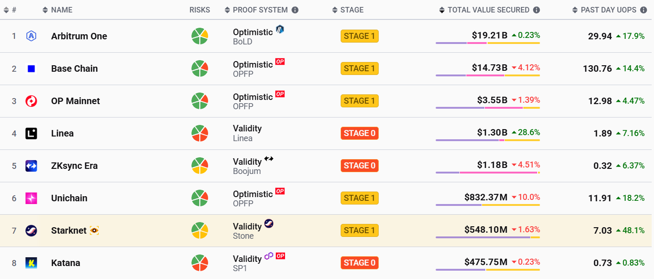Viewport: 654px width, 279px height.
Task: Click the ZKsync Era logo icon
Action: 31,166
